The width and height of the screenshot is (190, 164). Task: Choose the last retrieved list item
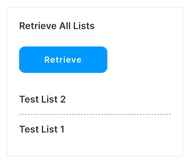point(42,129)
